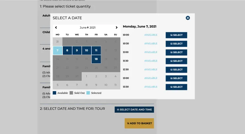245x134 pixels.
Task: Select the 13:30 time slot
Action: coord(176,87)
